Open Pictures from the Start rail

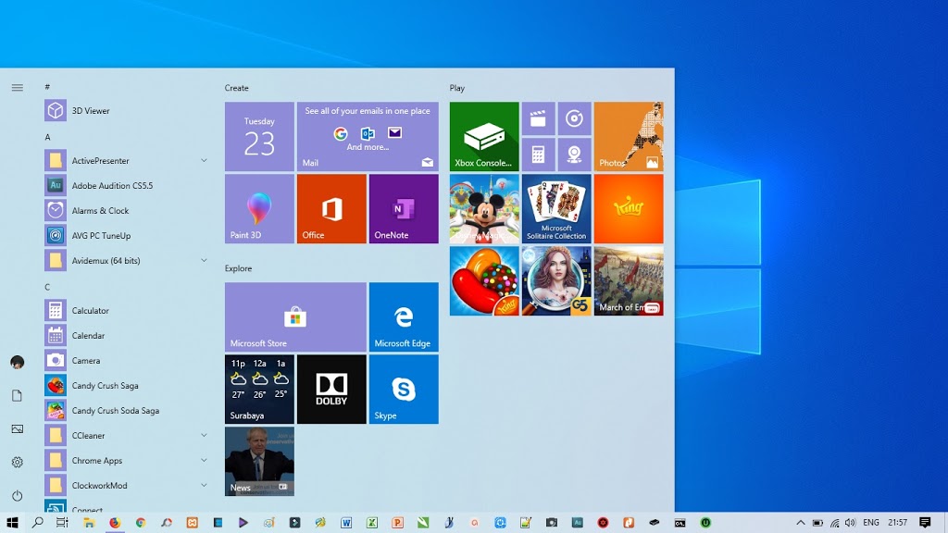point(17,429)
